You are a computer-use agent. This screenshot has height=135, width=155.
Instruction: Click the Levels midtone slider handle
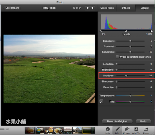[x=126, y=31]
